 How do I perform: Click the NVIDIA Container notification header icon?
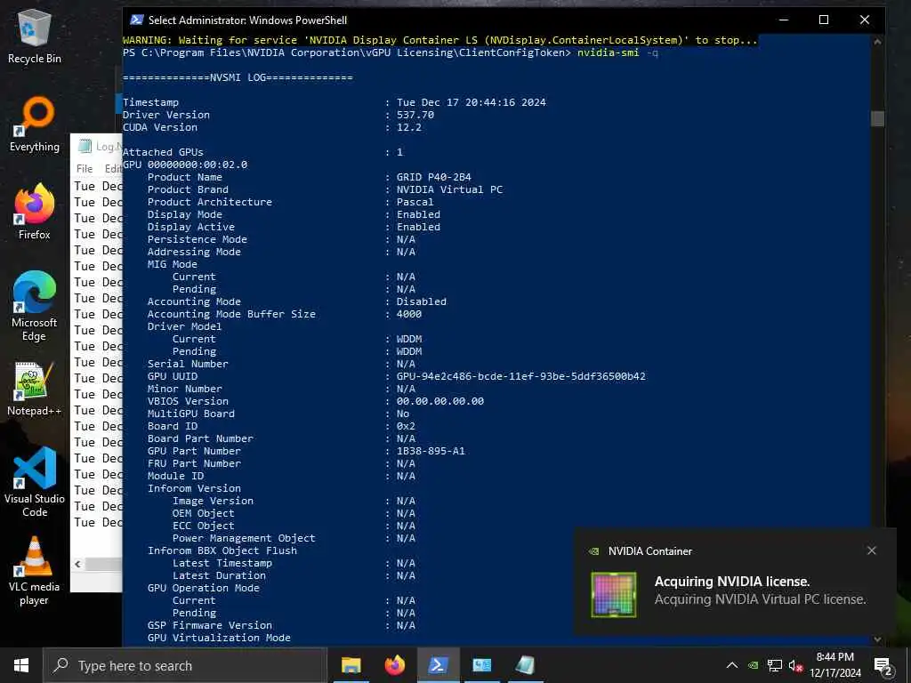[593, 551]
